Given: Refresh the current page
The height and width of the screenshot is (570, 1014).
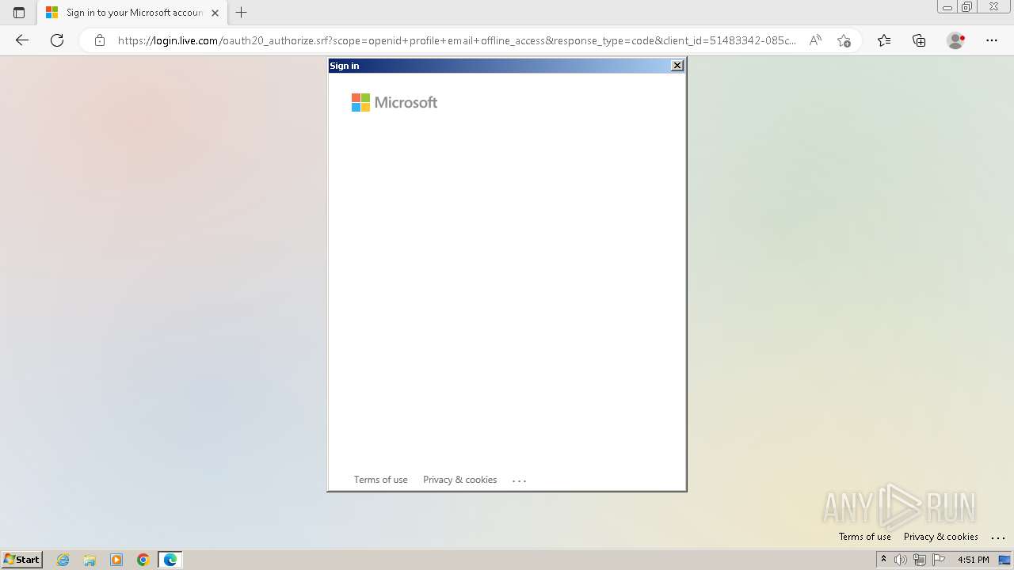Looking at the screenshot, I should pos(57,40).
